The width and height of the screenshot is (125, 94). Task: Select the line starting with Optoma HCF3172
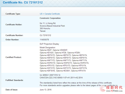tap(63, 68)
